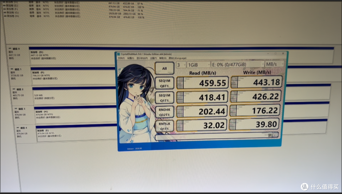The height and width of the screenshot is (194, 342).
Task: Click the RND4K Q1T1 read result 32.02
Action: [x=201, y=125]
